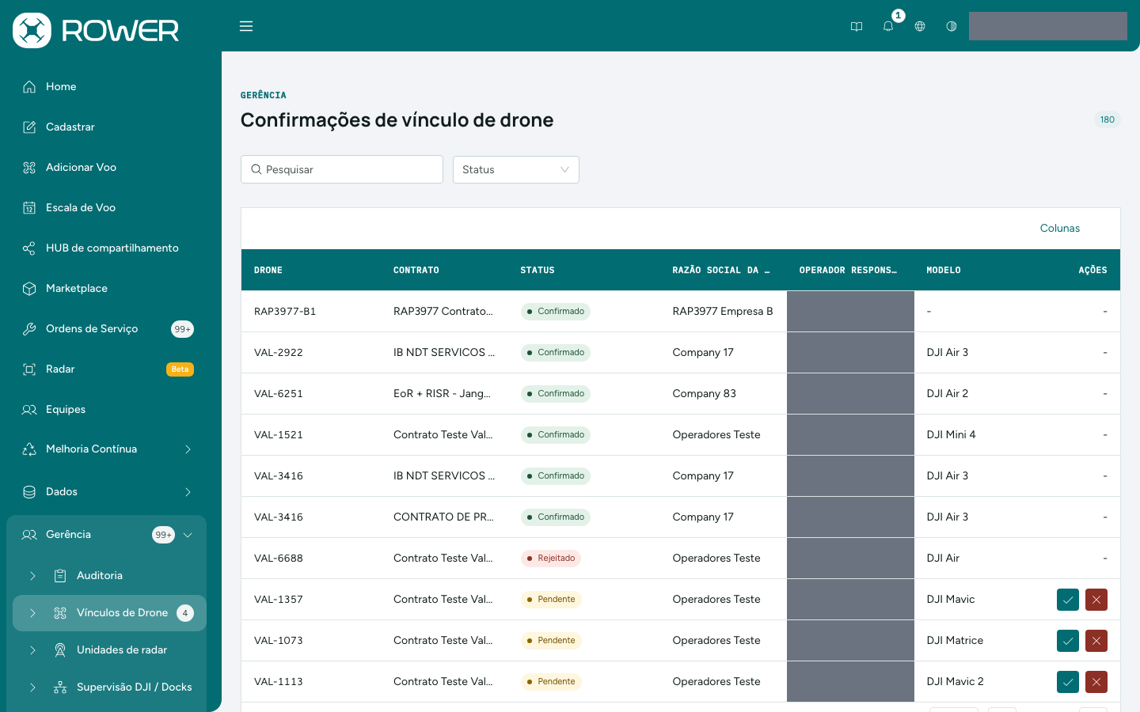Viewport: 1140px width, 712px height.
Task: Expand the Dados submenu arrow
Action: tap(188, 491)
